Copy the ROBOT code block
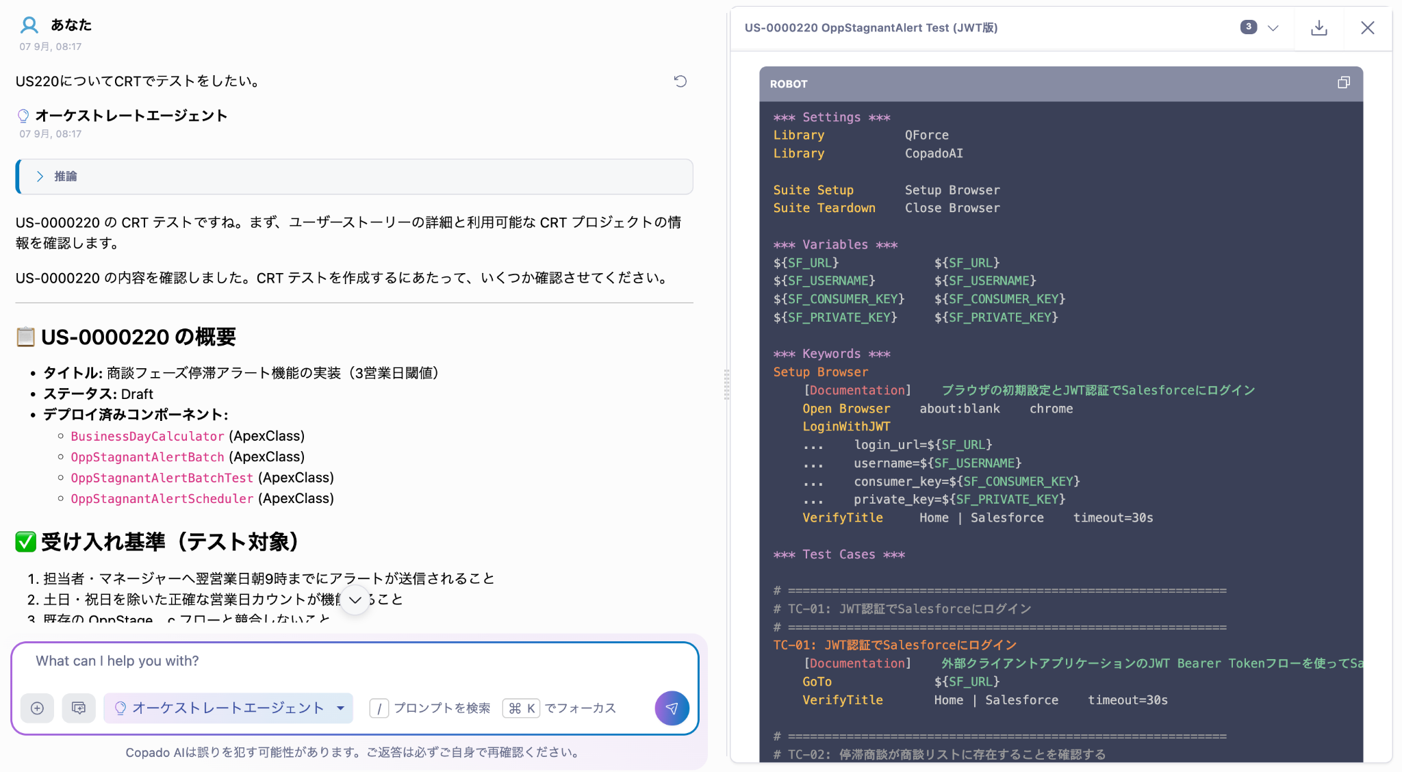 (x=1343, y=83)
